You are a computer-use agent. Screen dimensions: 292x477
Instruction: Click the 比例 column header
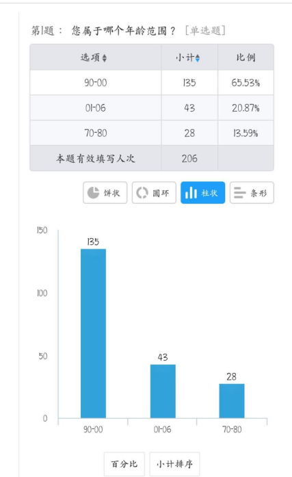(245, 57)
